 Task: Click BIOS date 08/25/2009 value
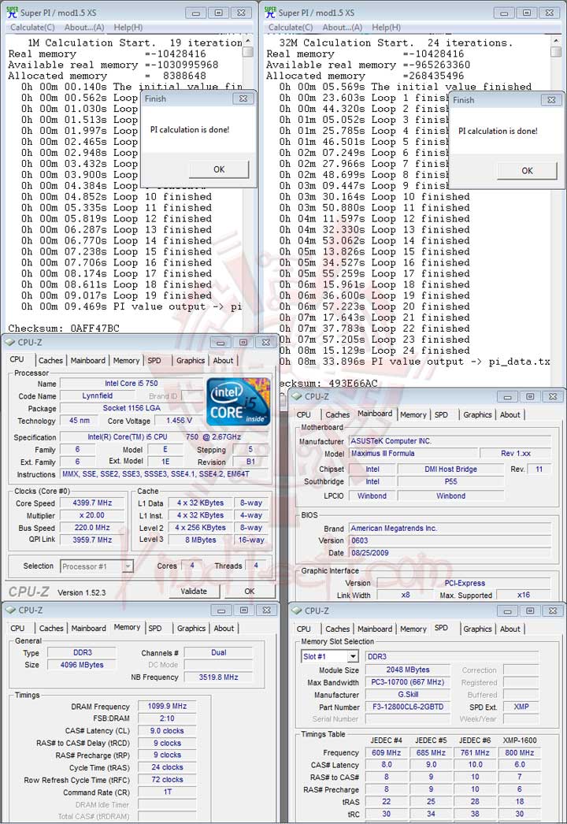pos(450,553)
